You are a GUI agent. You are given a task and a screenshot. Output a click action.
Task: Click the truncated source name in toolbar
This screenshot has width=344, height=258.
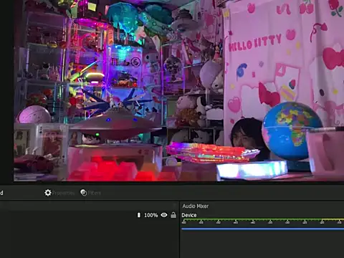click(1, 193)
